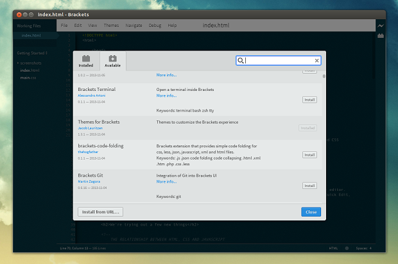Open main.css in project tree
This screenshot has height=264, width=398.
tap(28, 78)
